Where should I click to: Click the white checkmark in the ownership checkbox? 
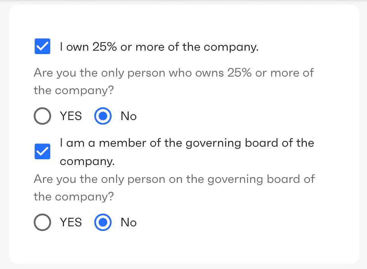point(42,47)
